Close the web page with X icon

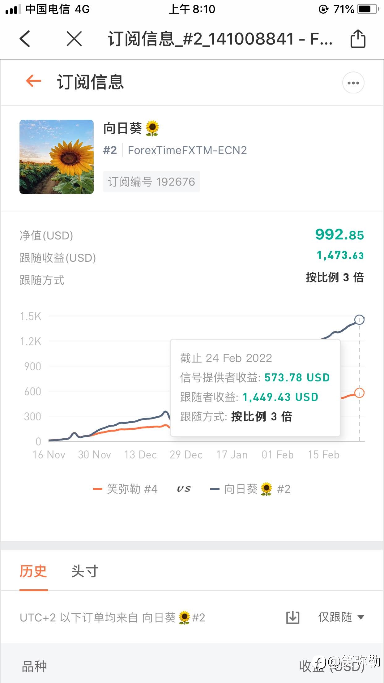tap(74, 39)
